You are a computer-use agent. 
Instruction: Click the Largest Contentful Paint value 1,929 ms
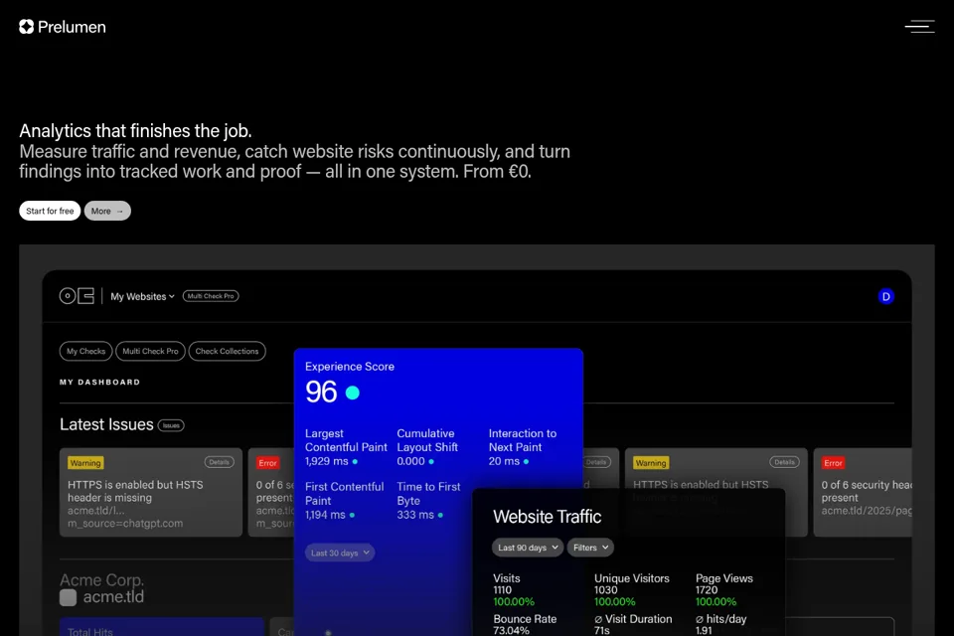click(327, 461)
